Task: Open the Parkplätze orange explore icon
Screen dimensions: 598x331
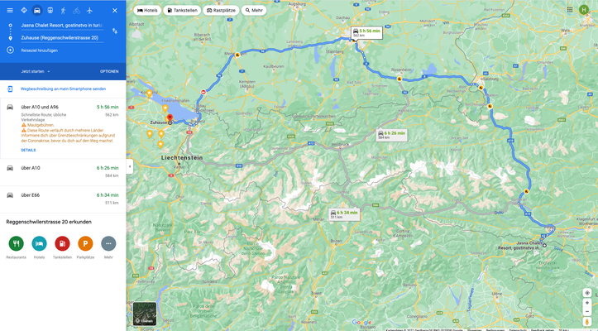Action: click(85, 243)
